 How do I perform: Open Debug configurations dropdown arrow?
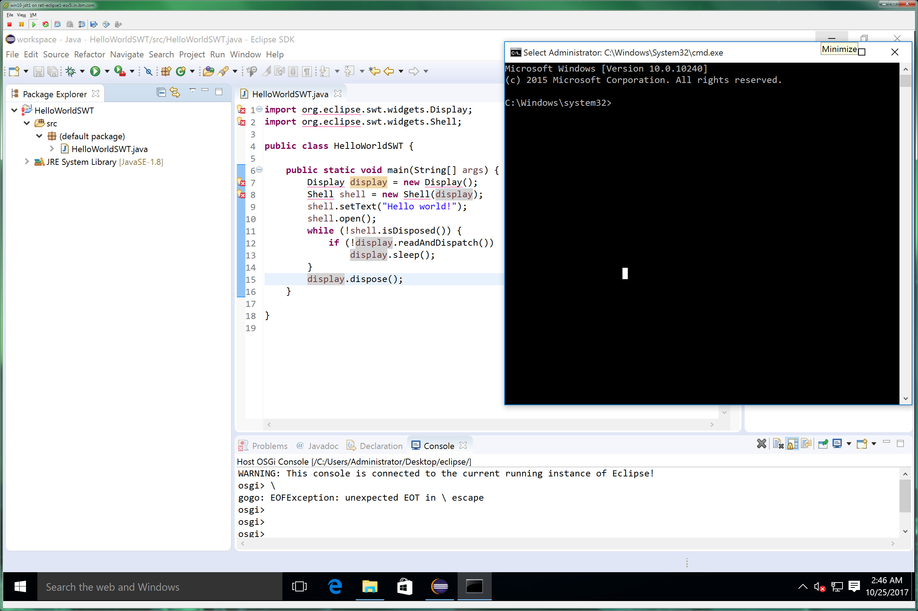(82, 71)
